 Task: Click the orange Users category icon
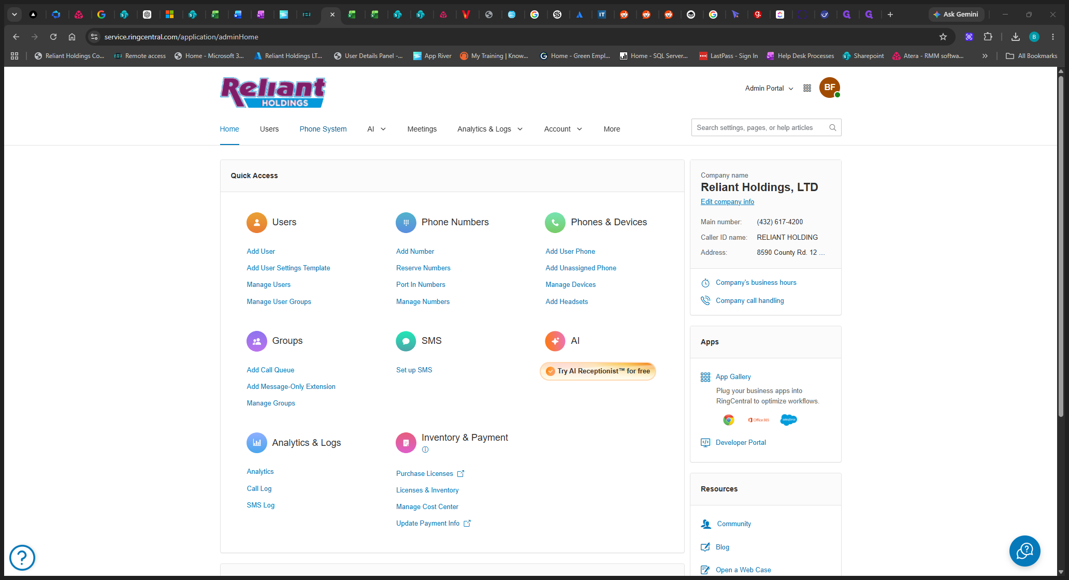click(x=256, y=223)
